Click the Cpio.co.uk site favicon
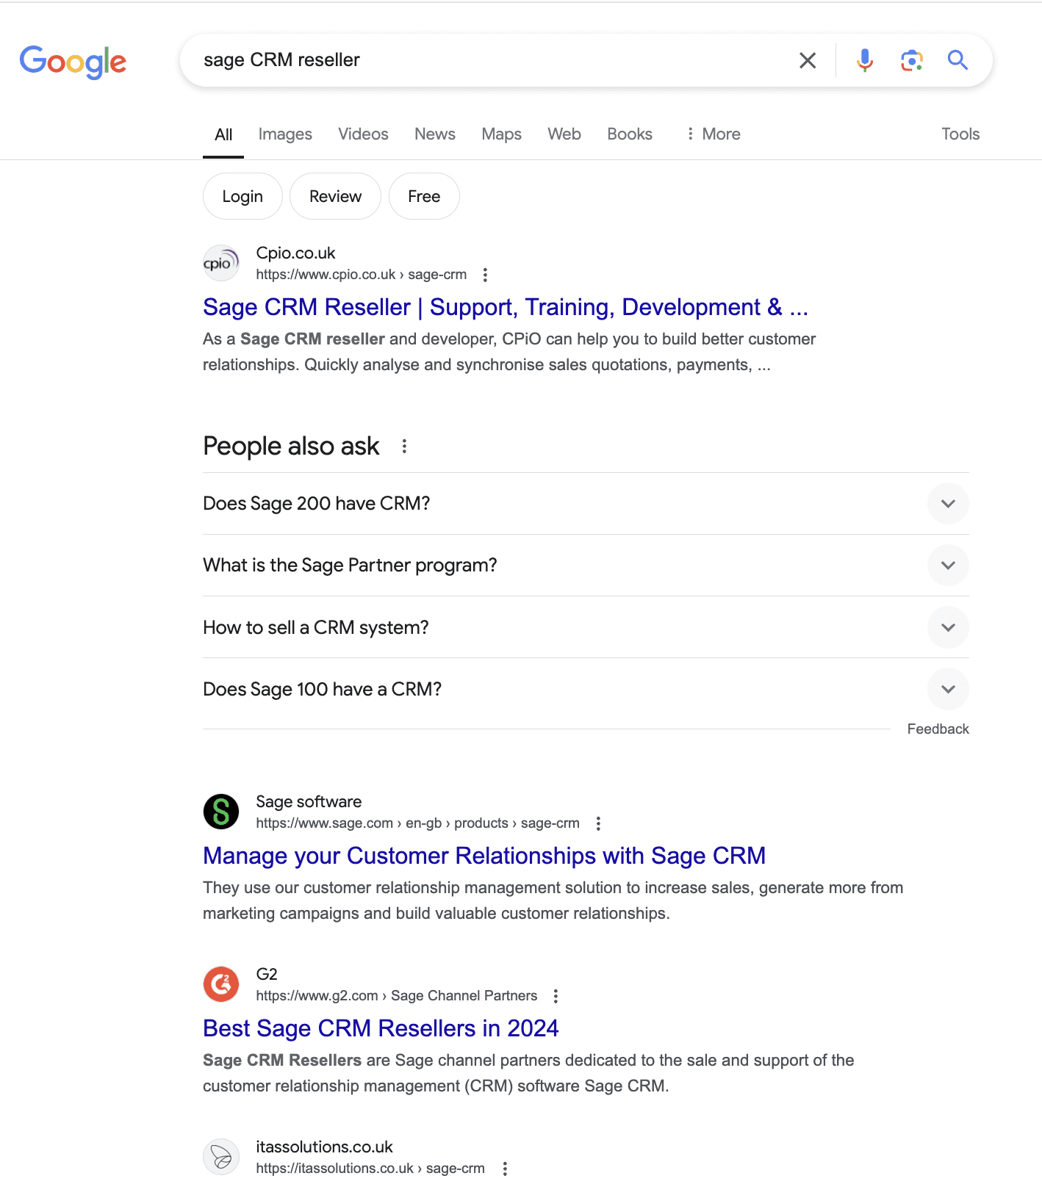1042x1184 pixels. point(220,262)
